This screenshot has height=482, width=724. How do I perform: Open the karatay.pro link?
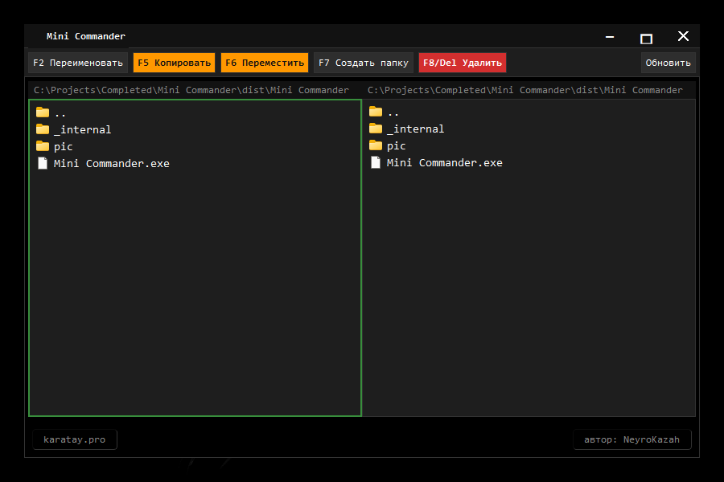pyautogui.click(x=74, y=439)
